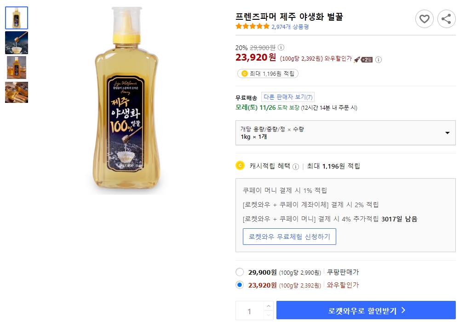Click the 로켓와우로 할인받기 button
This screenshot has height=322, width=459.
click(x=366, y=310)
